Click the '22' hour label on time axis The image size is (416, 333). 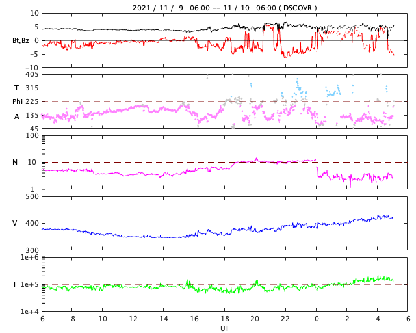pyautogui.click(x=285, y=319)
